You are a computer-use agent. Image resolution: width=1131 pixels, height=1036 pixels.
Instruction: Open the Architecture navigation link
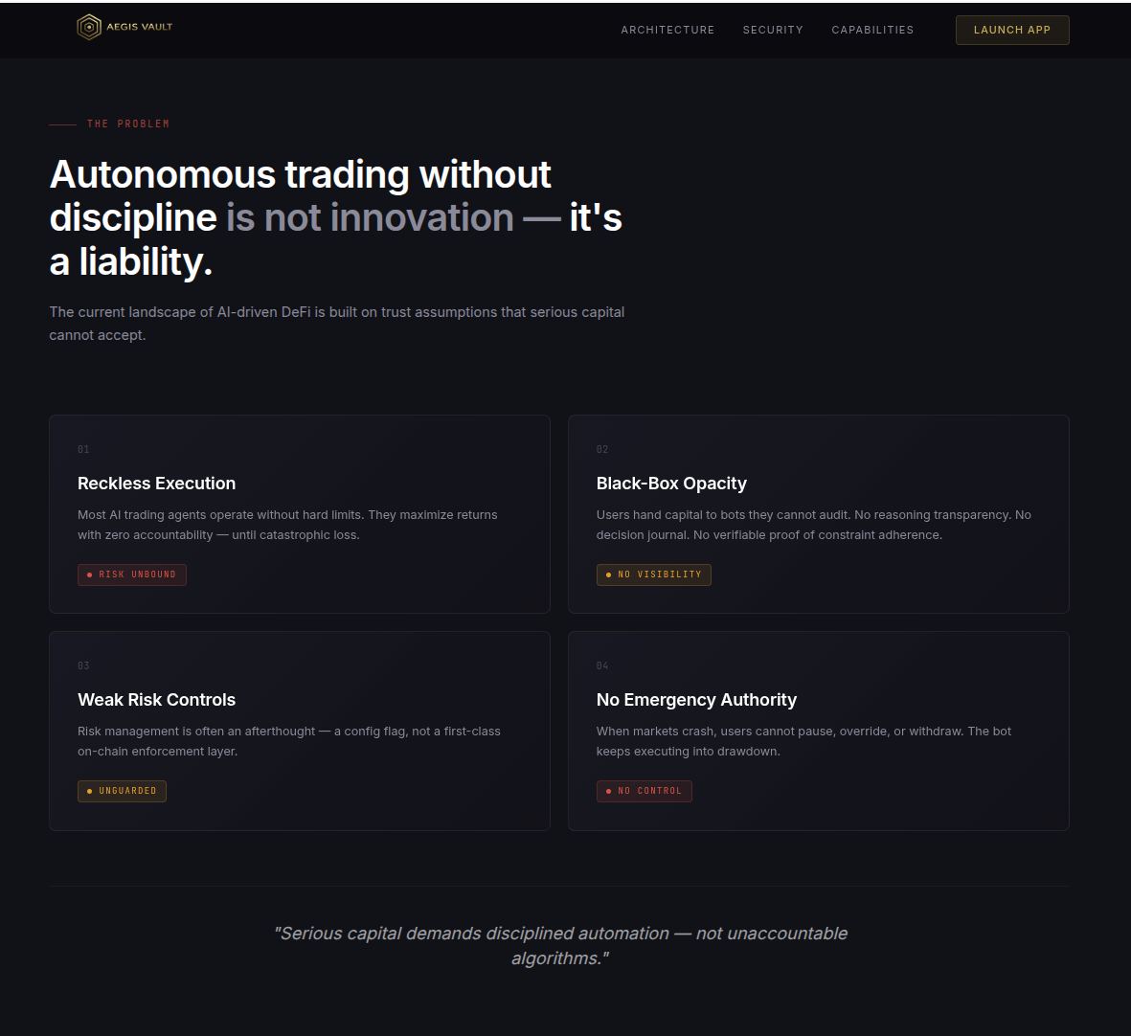[x=667, y=30]
